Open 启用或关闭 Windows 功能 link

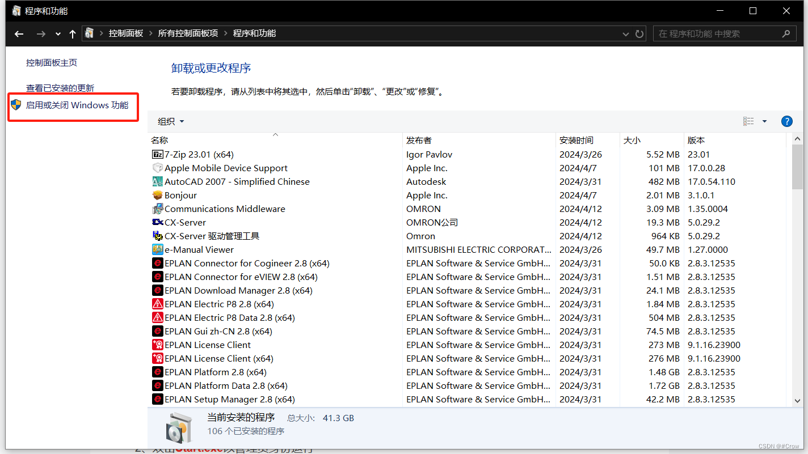coord(77,105)
